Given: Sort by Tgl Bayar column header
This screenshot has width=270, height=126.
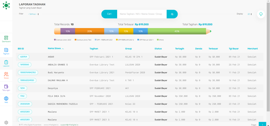Looking at the screenshot, I should coord(234,49).
